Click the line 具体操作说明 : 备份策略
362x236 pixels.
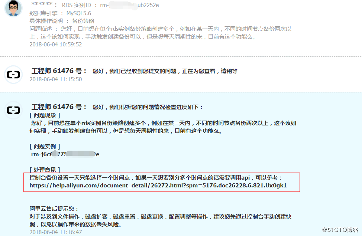tap(62, 21)
